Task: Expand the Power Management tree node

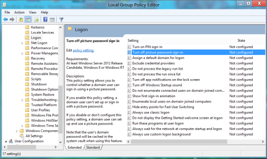Action: [x=22, y=54]
